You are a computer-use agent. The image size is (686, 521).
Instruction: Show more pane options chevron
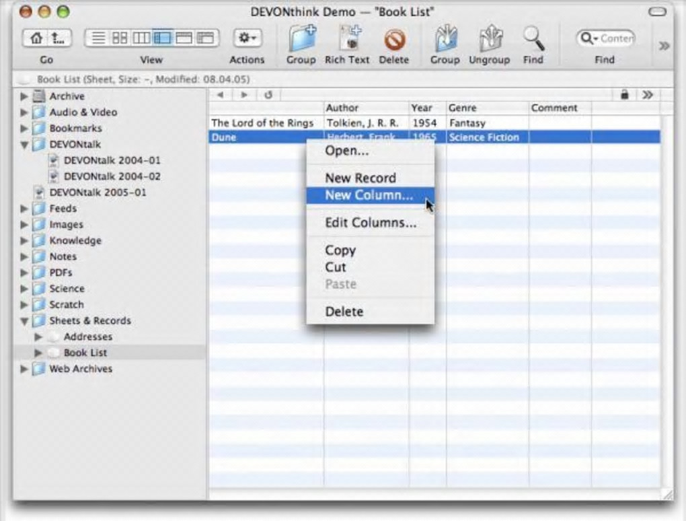[x=648, y=94]
